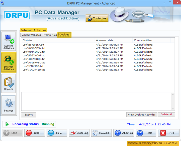Switch to Visited Websites tab
The height and width of the screenshot is (146, 181).
[x=31, y=35]
